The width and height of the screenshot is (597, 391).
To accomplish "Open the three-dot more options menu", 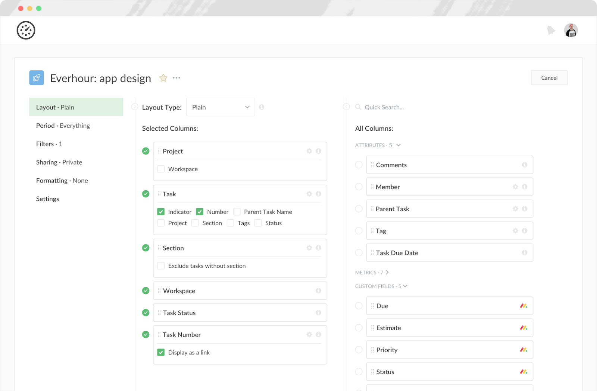I will (x=176, y=78).
